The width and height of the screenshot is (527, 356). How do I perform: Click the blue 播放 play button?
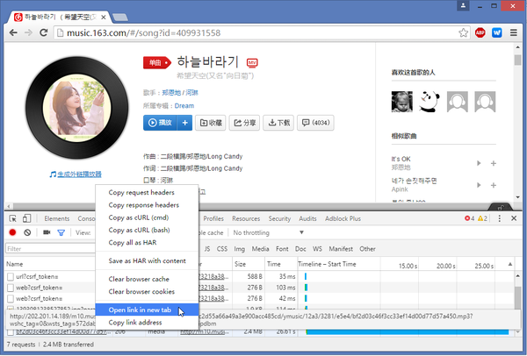click(161, 123)
